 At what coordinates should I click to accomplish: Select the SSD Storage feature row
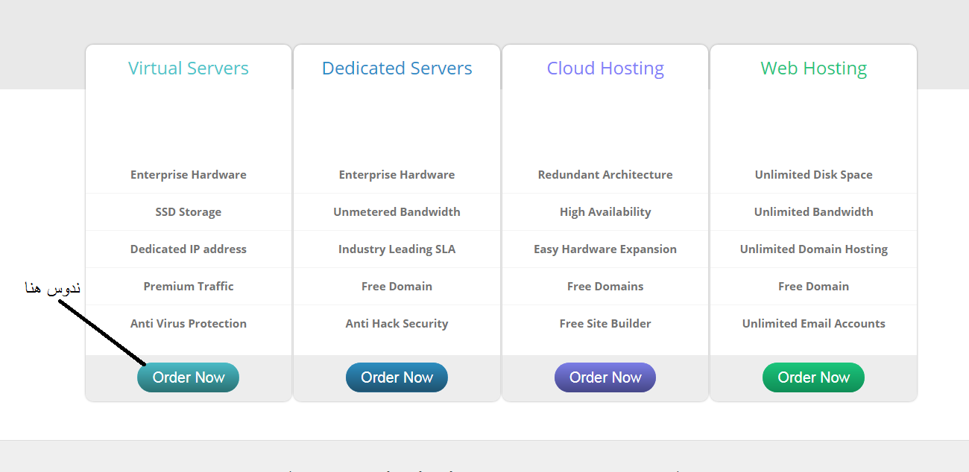[x=188, y=212]
